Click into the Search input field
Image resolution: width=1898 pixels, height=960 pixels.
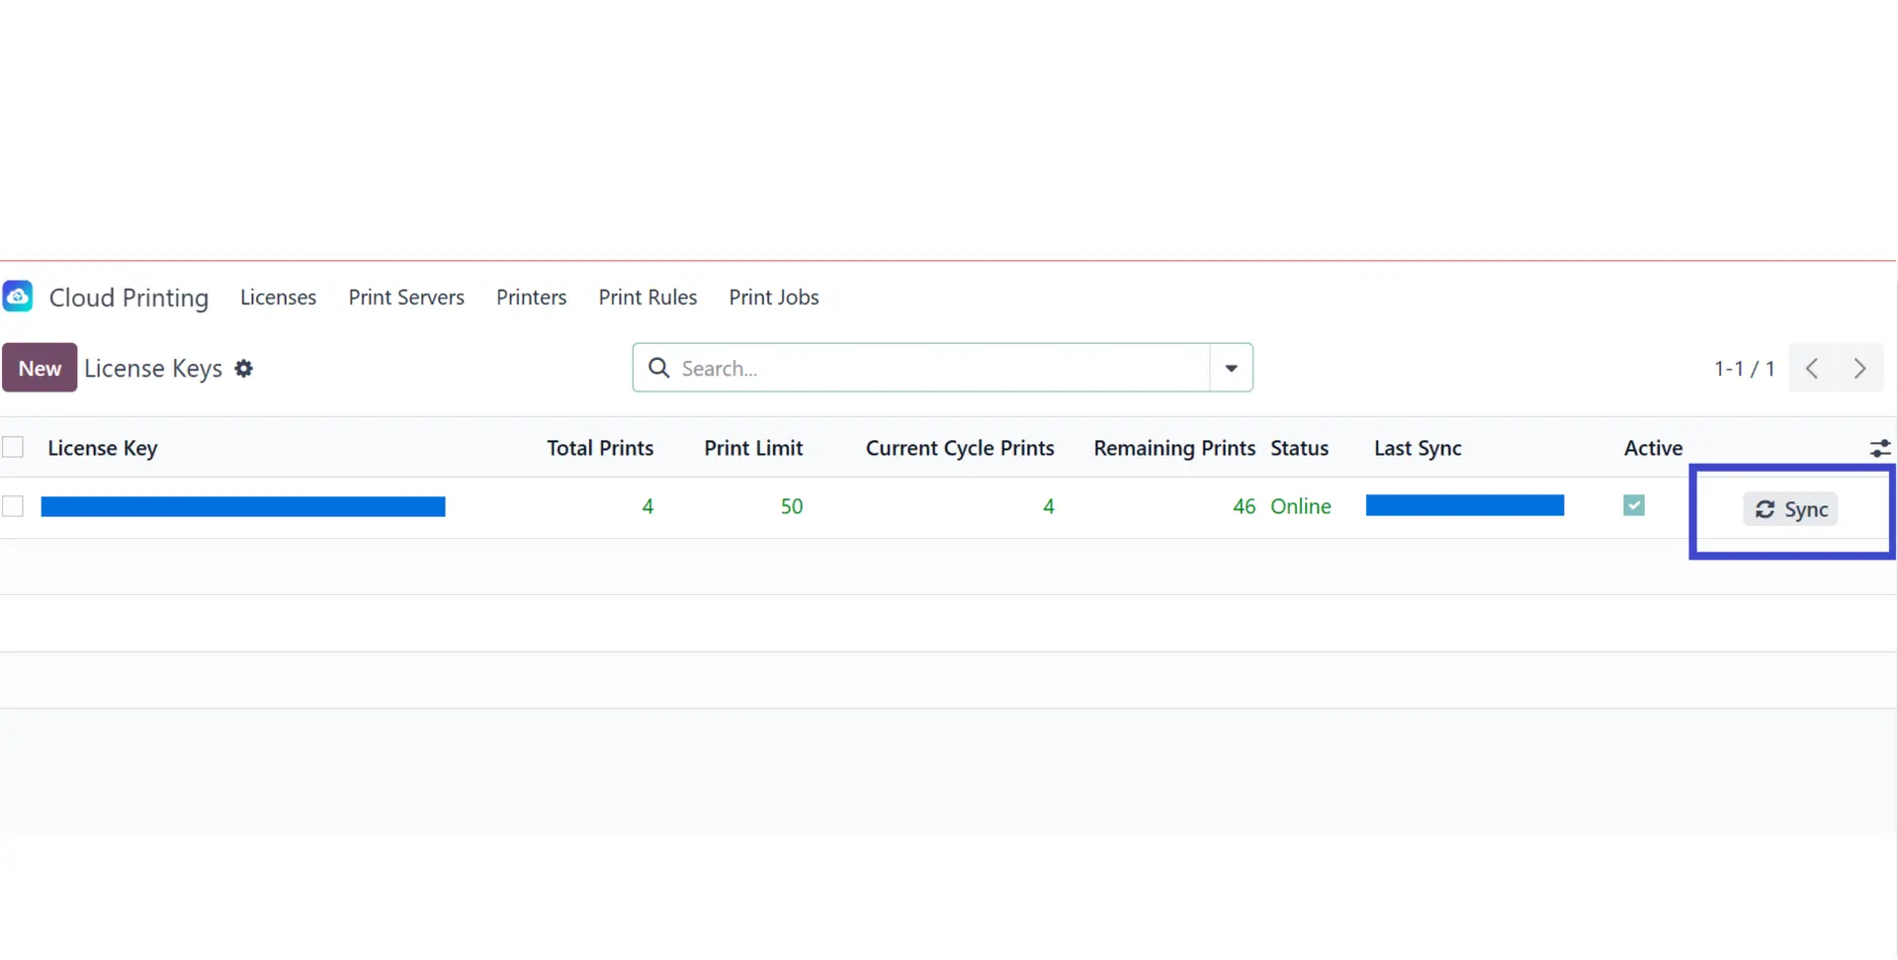[939, 369]
